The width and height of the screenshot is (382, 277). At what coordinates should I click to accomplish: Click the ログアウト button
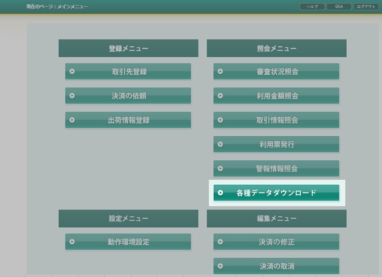[x=366, y=6]
